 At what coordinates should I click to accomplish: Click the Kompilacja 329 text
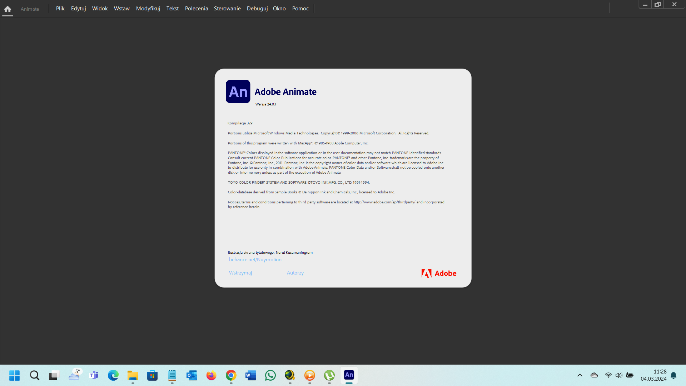click(240, 123)
